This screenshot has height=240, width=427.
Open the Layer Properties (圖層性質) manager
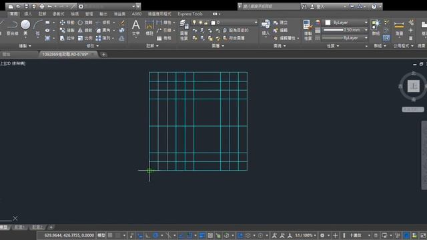coord(184,30)
